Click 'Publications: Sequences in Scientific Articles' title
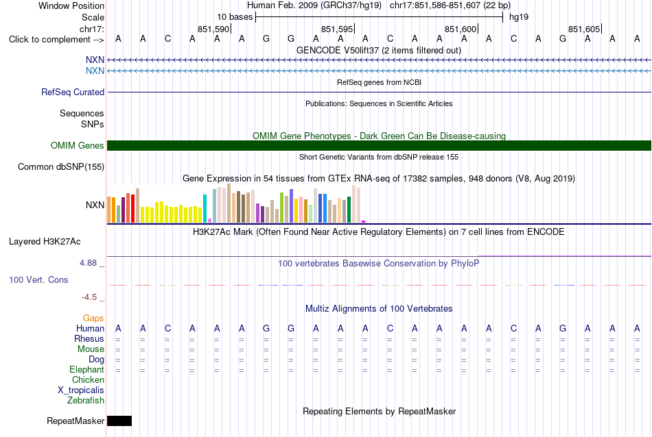This screenshot has height=437, width=652. click(379, 103)
